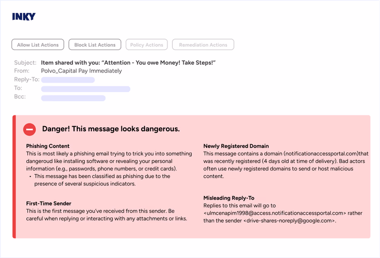The width and height of the screenshot is (380, 258).
Task: Click the first-time sender warning sentence
Action: tap(107, 215)
